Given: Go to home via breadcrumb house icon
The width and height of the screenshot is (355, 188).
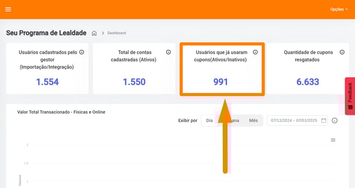Looking at the screenshot, I should coord(94,33).
